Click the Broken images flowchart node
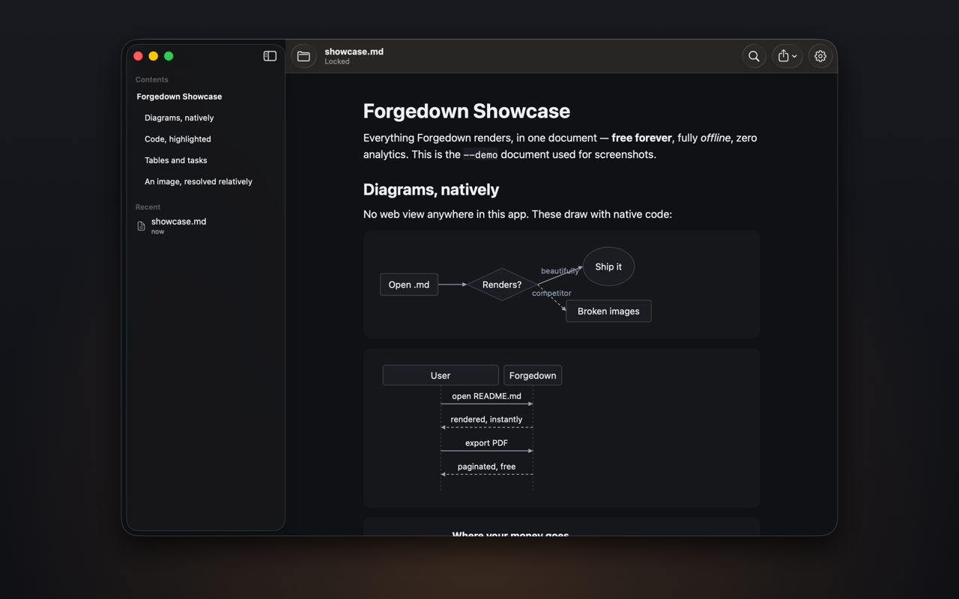 tap(608, 311)
